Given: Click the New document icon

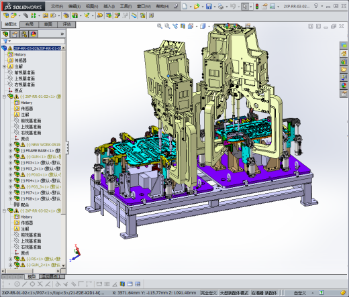Looking at the screenshot, I should (x=185, y=6).
